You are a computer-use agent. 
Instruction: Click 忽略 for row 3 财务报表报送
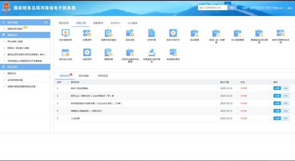point(285,103)
